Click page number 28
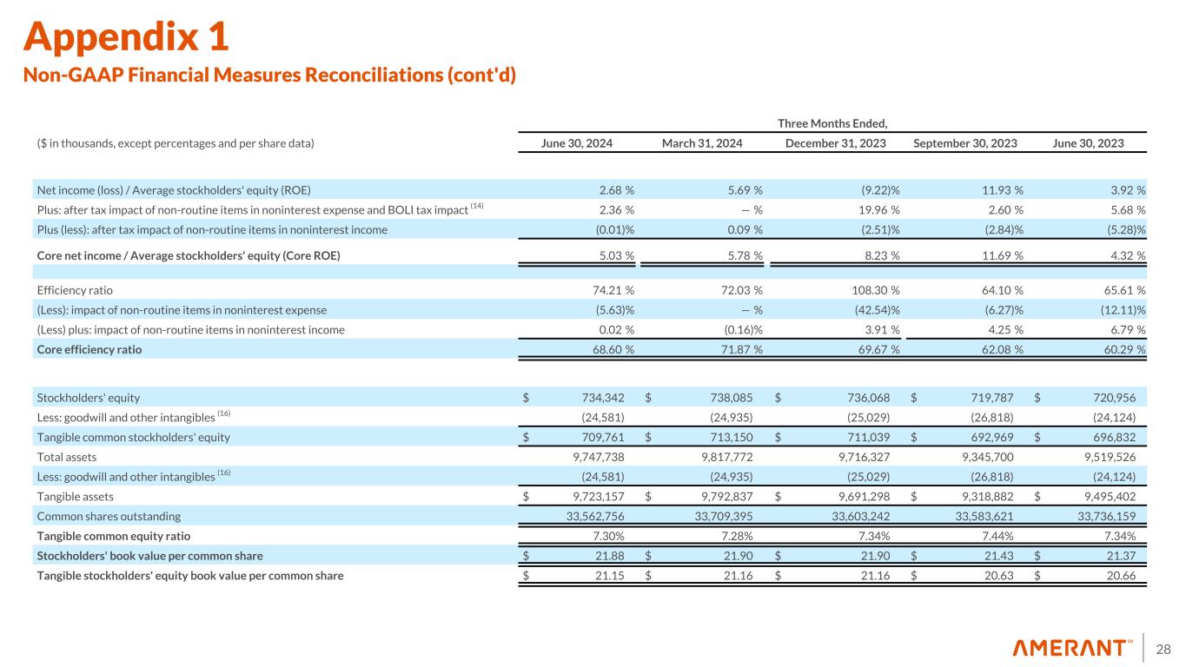This screenshot has width=1186, height=667. click(x=1163, y=649)
